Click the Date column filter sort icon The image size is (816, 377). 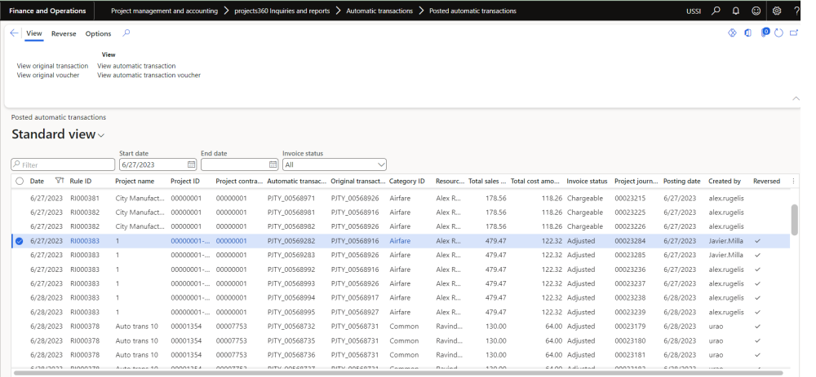coord(59,181)
